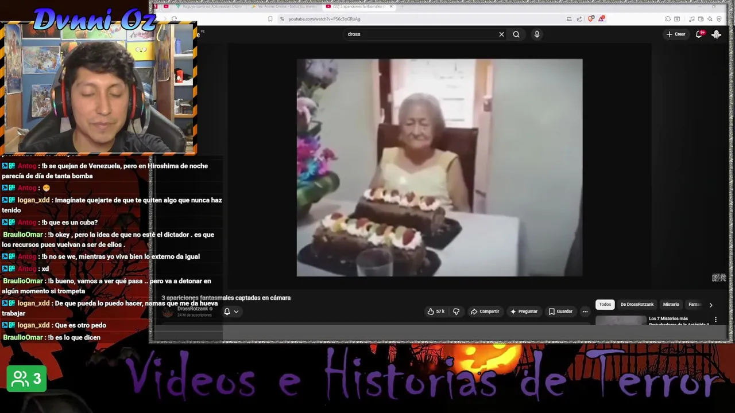Select the Misterio filter chip
Image resolution: width=735 pixels, height=413 pixels.
pos(671,305)
